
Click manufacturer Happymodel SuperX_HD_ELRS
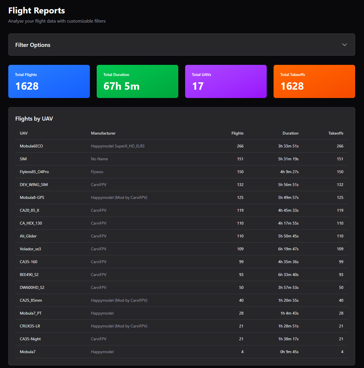click(118, 146)
